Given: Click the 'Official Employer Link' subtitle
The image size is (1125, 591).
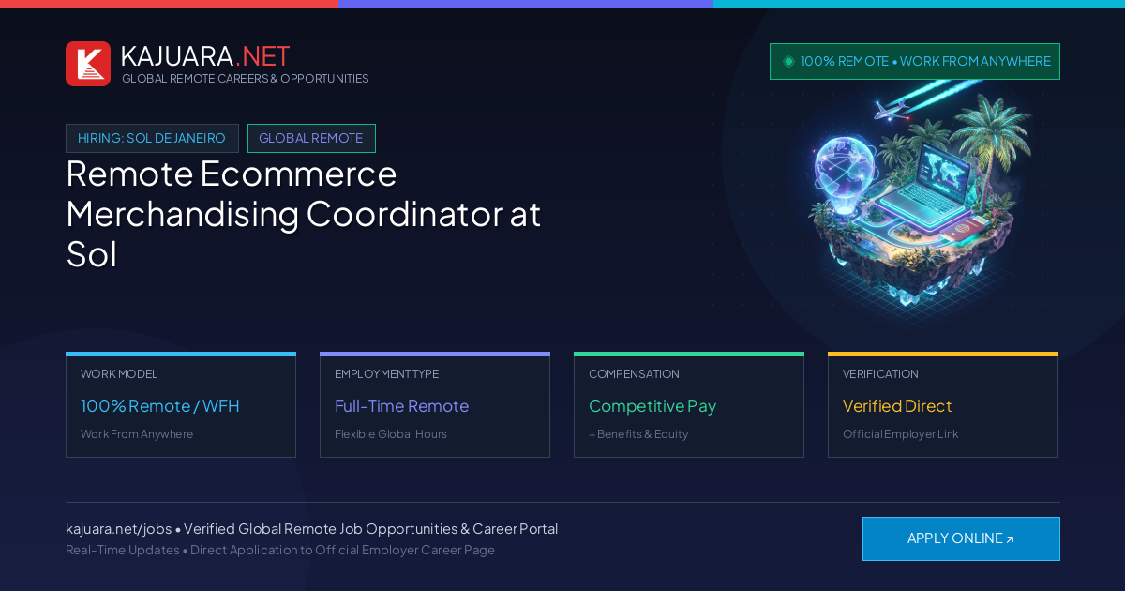Looking at the screenshot, I should pyautogui.click(x=901, y=434).
